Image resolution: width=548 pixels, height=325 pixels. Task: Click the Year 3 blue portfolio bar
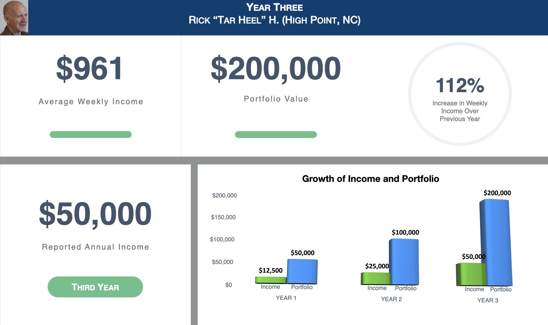click(495, 243)
